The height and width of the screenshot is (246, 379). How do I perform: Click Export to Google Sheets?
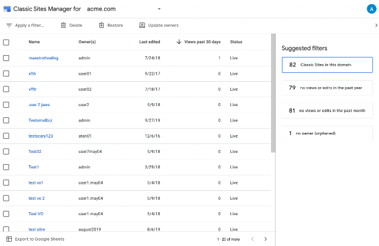40,239
